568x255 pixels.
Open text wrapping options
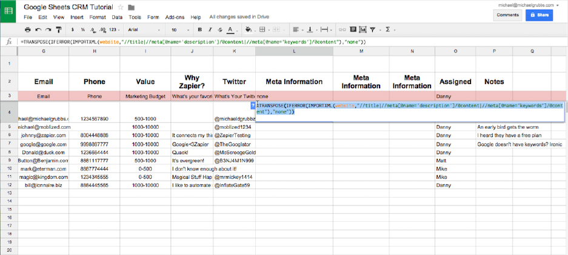coord(325,30)
